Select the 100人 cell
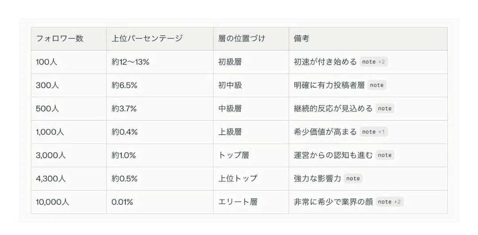 [x=69, y=62]
